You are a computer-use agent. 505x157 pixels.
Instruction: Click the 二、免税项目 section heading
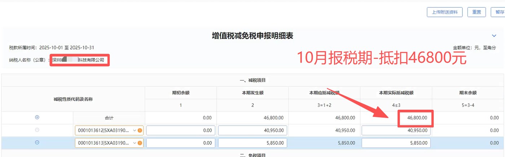252,155
